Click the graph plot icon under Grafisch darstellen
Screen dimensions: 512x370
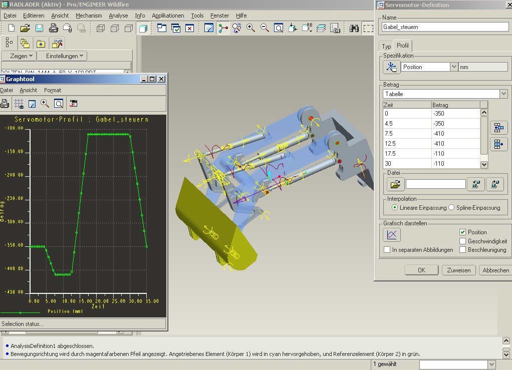click(392, 234)
